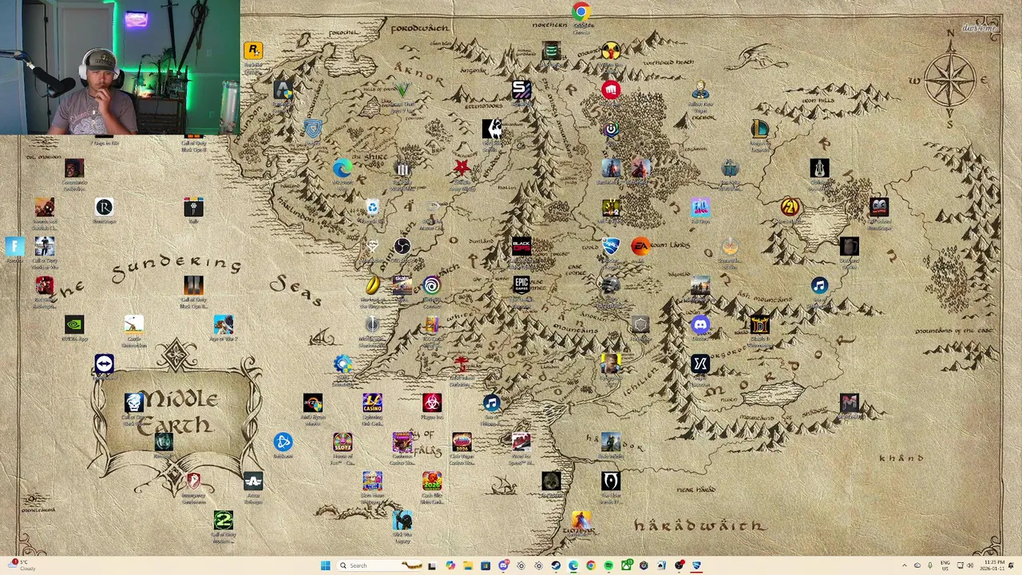Open the Rockstar Games Launcher desktop shortcut
This screenshot has height=575, width=1022.
(253, 50)
